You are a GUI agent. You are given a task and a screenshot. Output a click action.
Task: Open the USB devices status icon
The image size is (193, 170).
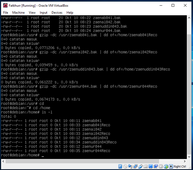[x=140, y=166]
